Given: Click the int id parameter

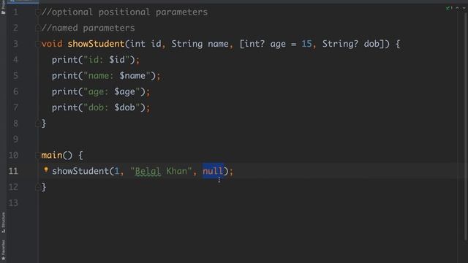Looking at the screenshot, I should click(146, 44).
